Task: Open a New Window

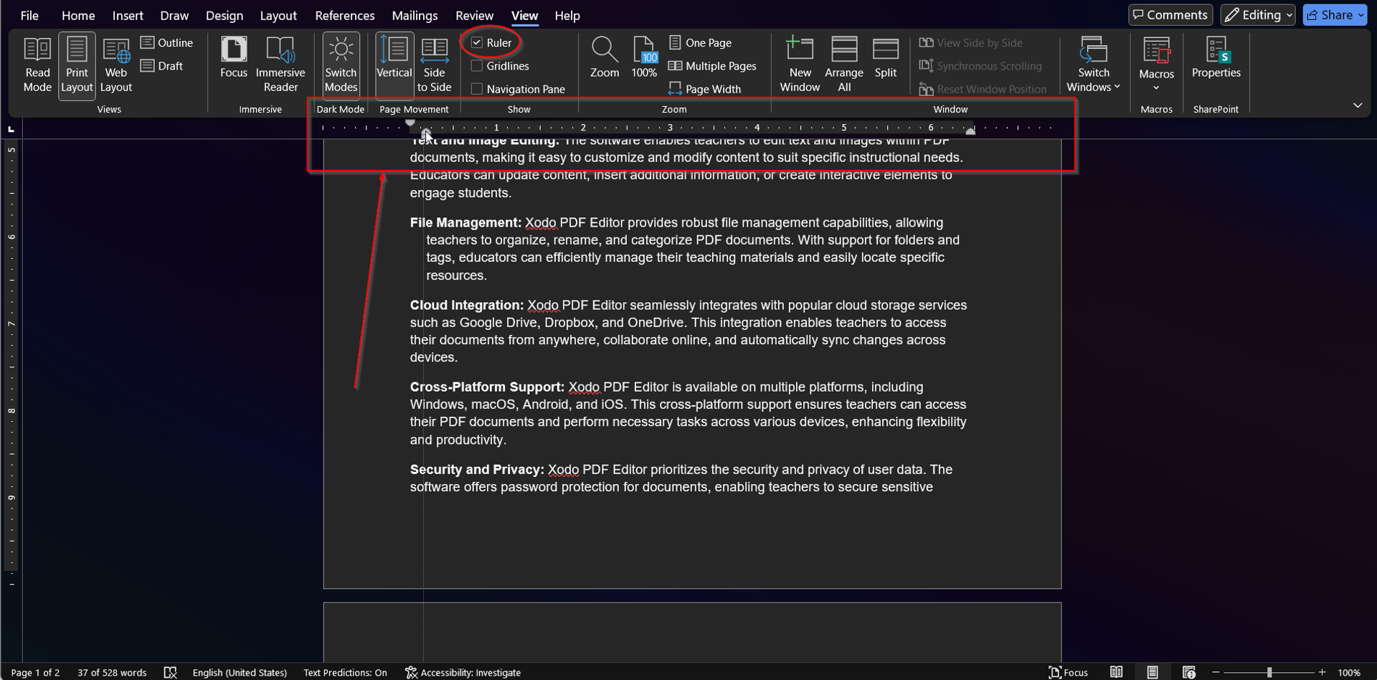Action: [x=800, y=65]
